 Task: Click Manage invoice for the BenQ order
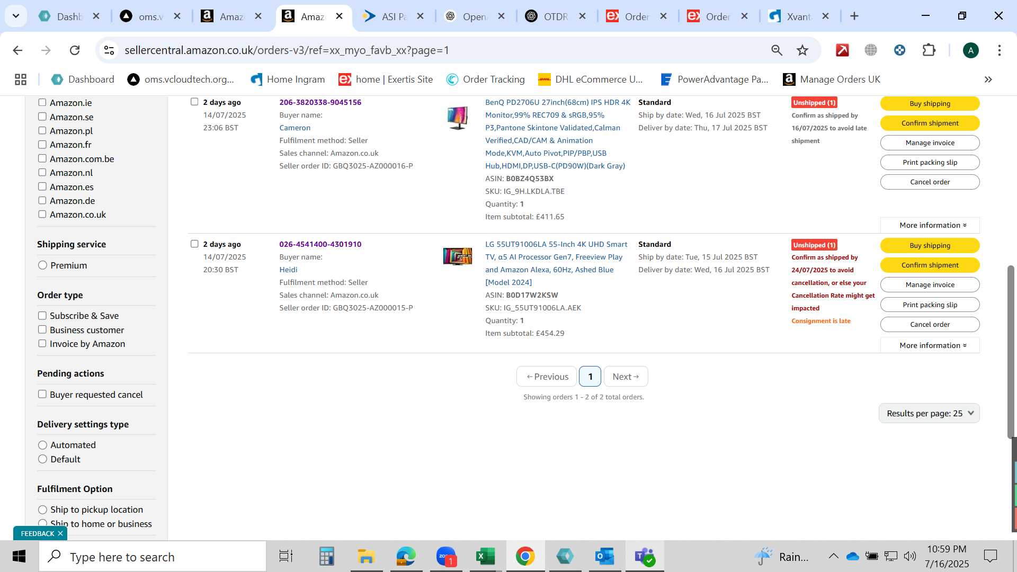pyautogui.click(x=930, y=142)
